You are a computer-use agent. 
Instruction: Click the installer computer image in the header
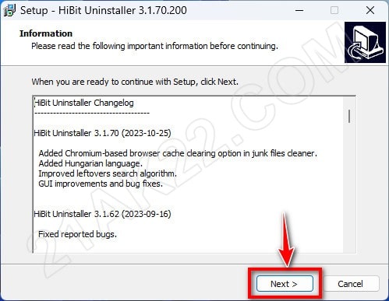365,42
